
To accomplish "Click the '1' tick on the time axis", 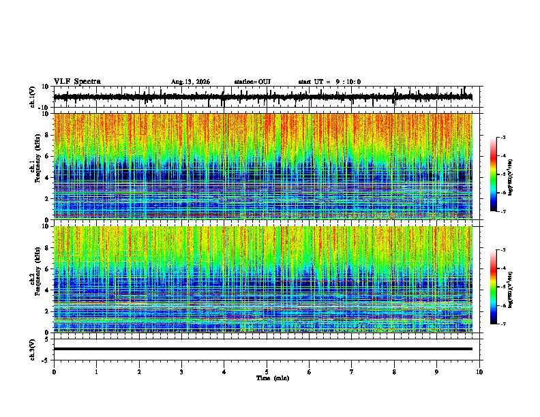I will pos(96,372).
